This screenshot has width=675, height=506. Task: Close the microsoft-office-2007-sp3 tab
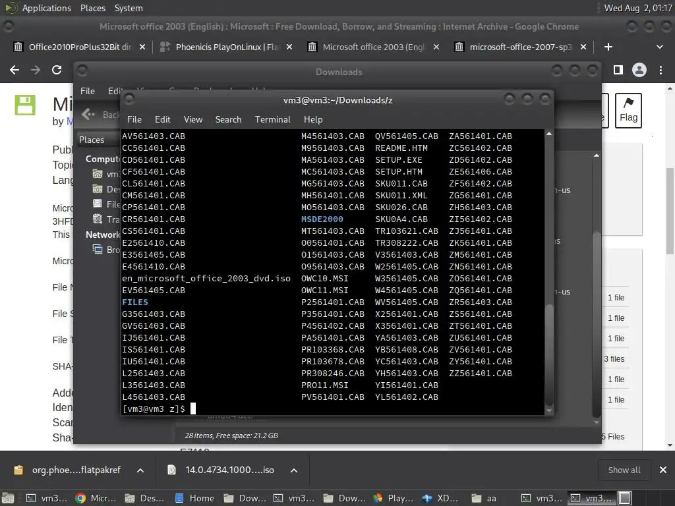point(583,47)
